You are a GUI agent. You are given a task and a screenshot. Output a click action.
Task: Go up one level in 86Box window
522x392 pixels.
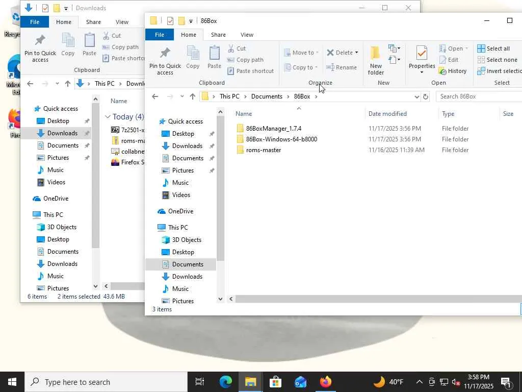pyautogui.click(x=192, y=96)
